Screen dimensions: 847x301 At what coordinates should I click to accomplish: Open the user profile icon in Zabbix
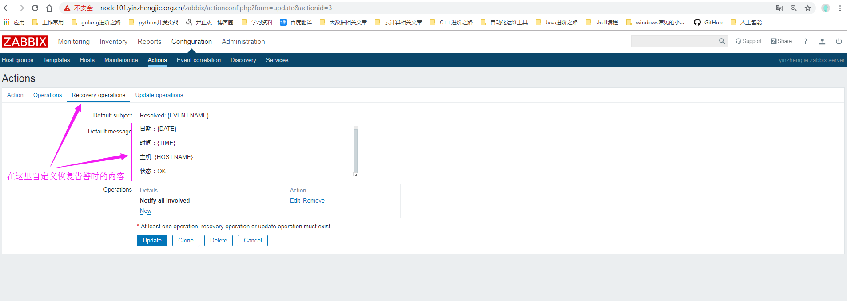click(822, 41)
